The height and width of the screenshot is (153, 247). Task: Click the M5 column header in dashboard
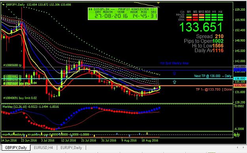[x=195, y=12]
